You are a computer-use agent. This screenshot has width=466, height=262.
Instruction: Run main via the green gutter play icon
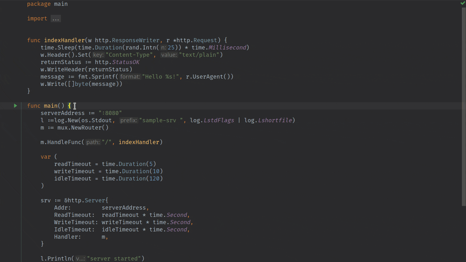point(15,106)
